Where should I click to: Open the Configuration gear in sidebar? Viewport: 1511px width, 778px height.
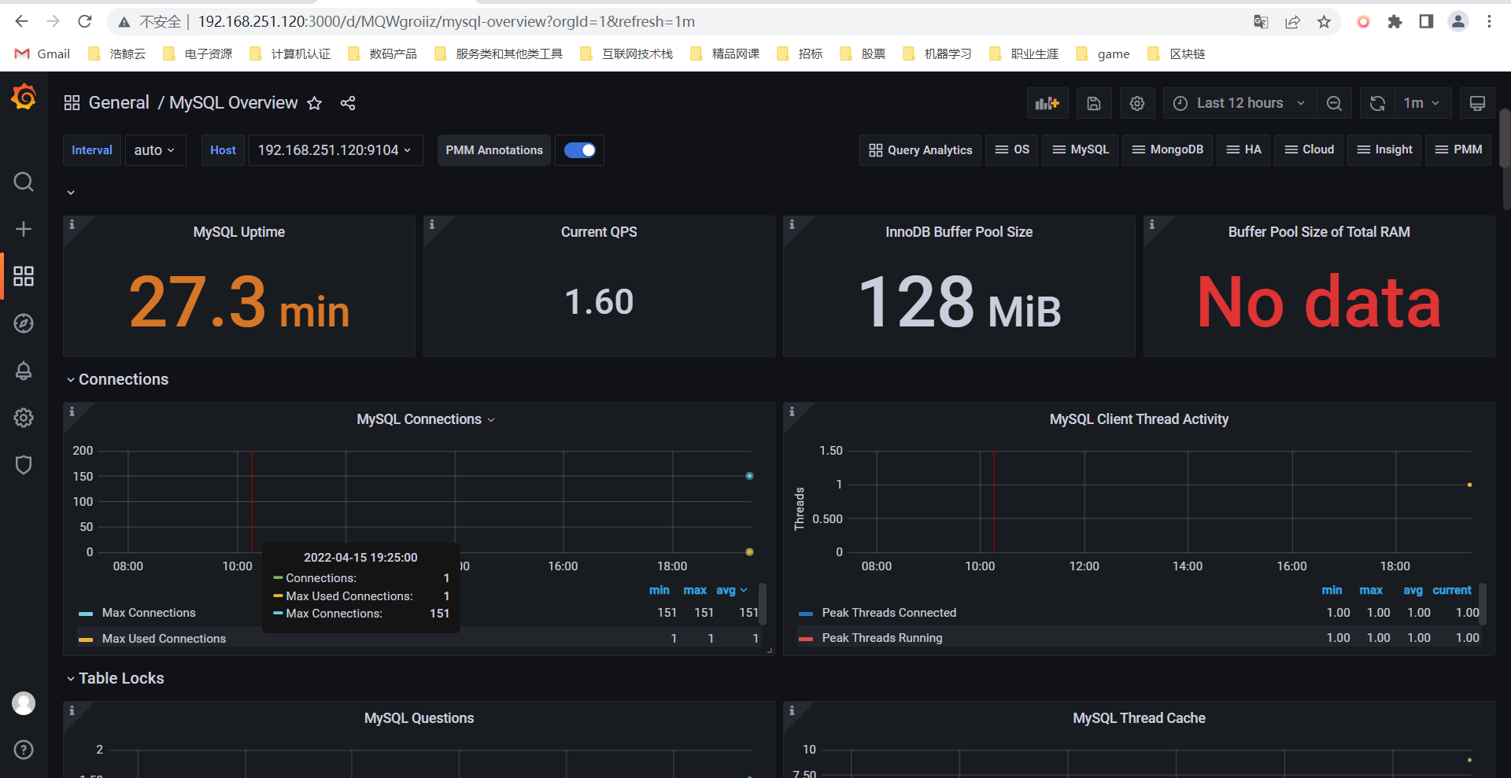click(24, 418)
